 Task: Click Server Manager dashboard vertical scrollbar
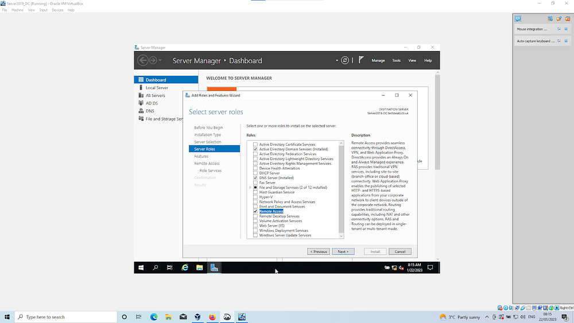pyautogui.click(x=437, y=122)
